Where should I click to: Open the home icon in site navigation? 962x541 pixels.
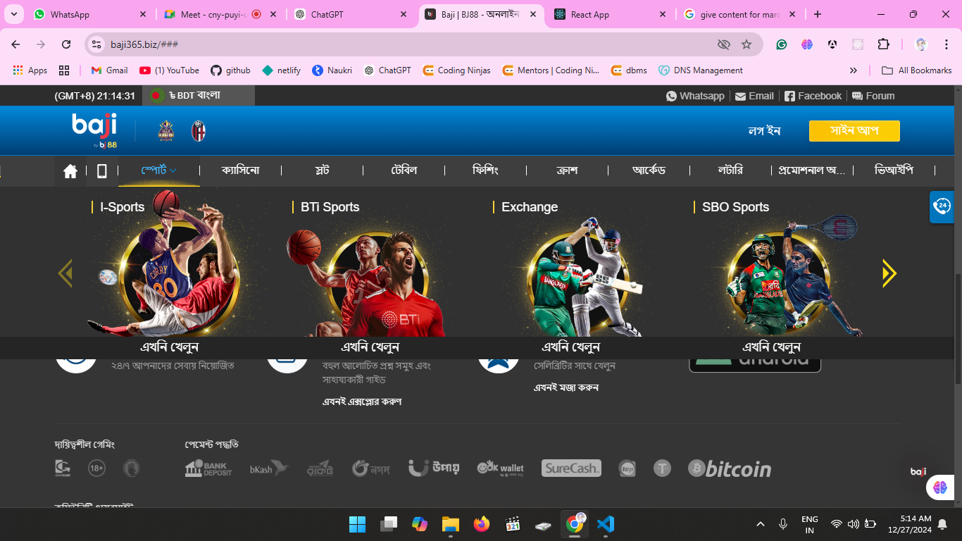(70, 171)
